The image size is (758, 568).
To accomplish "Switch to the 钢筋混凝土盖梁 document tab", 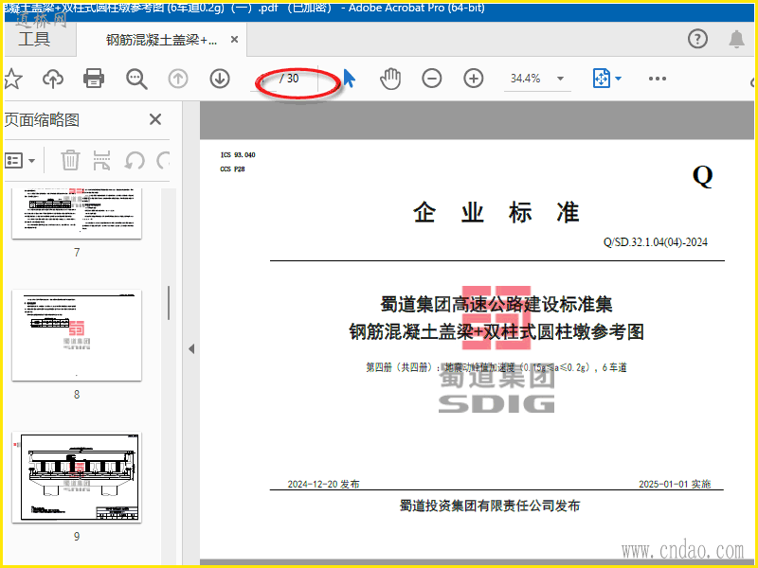I will (x=161, y=40).
